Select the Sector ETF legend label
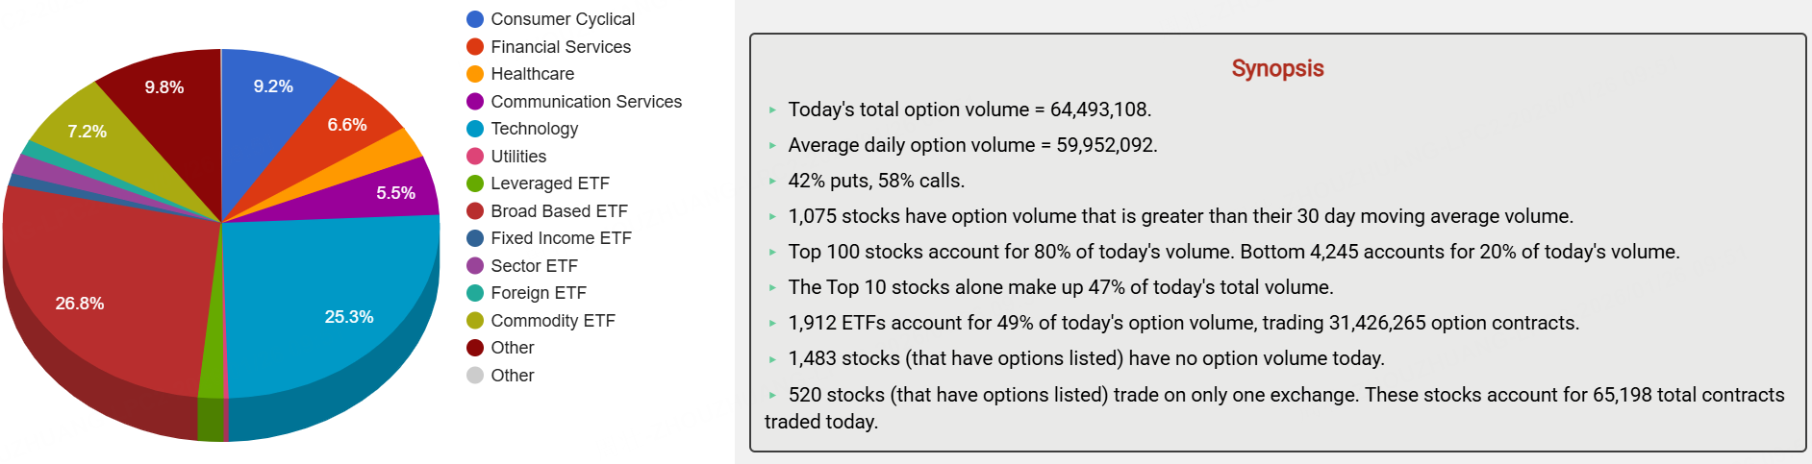 point(534,266)
